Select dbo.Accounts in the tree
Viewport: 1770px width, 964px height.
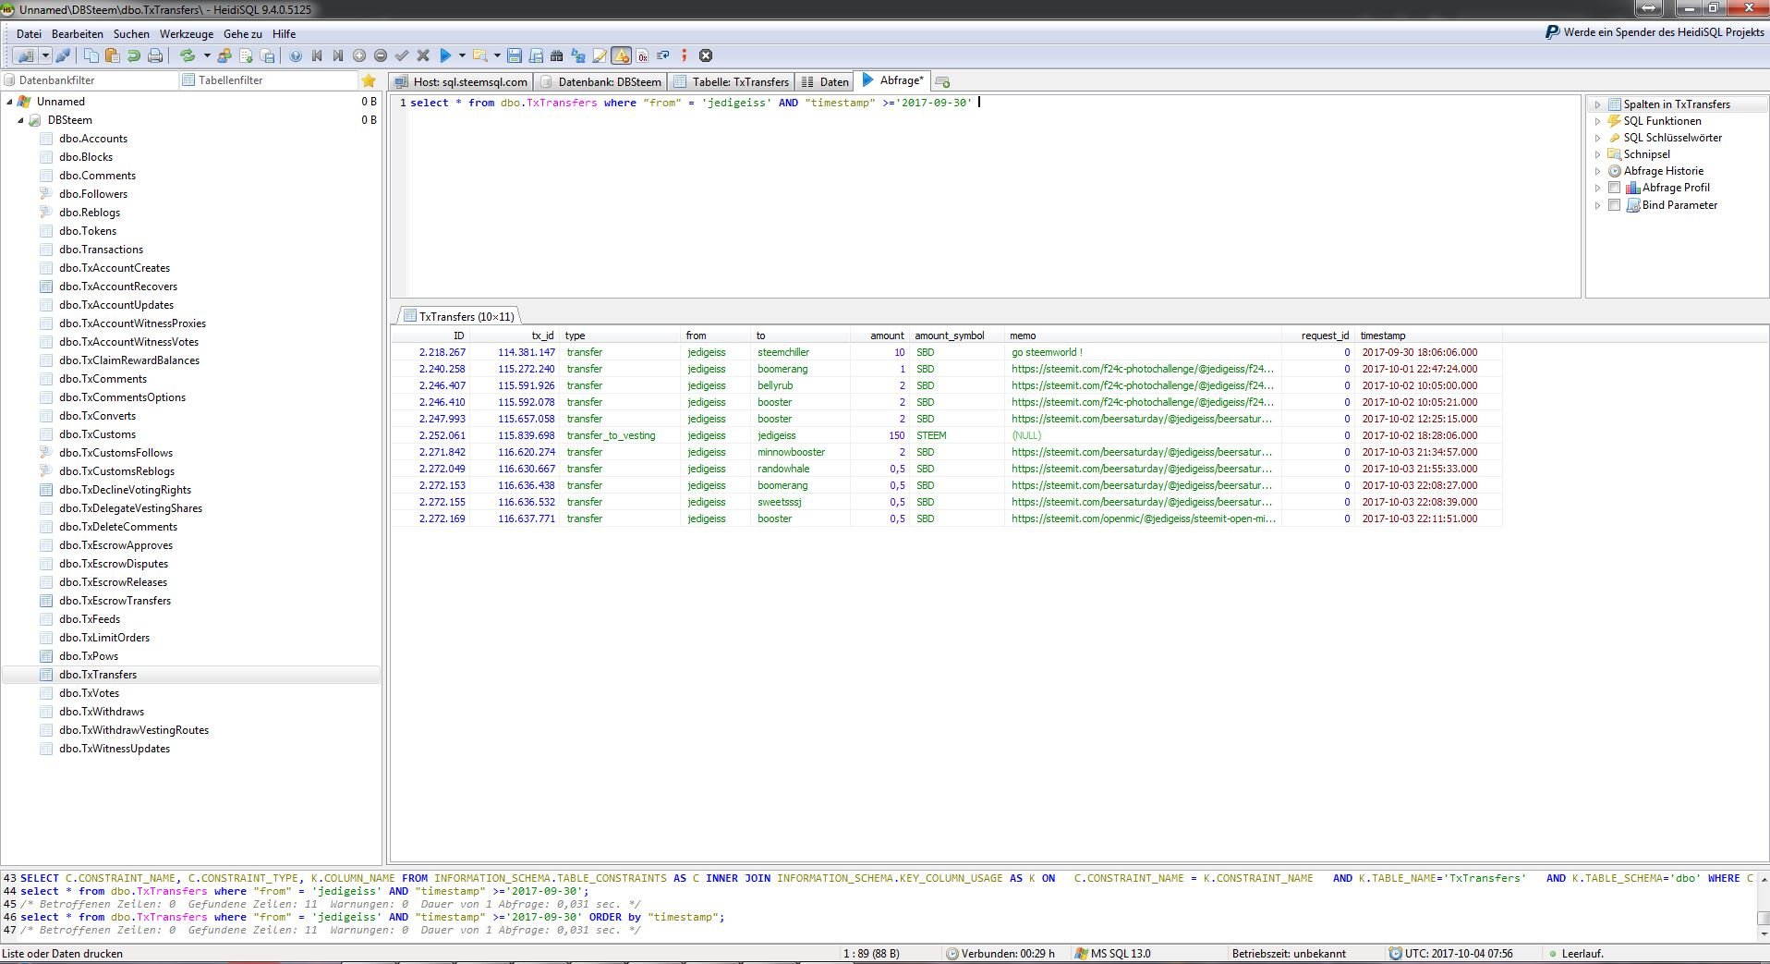click(93, 139)
